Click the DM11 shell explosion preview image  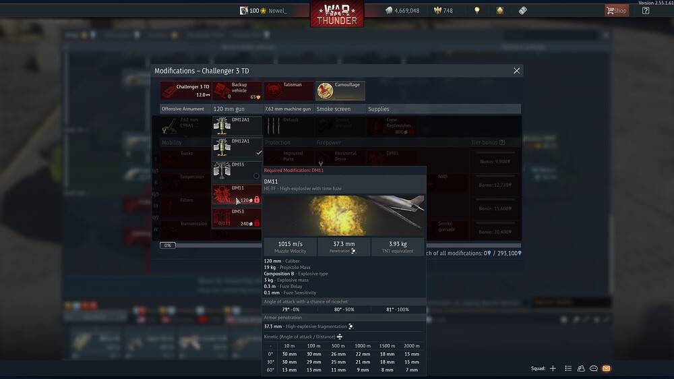pyautogui.click(x=344, y=216)
